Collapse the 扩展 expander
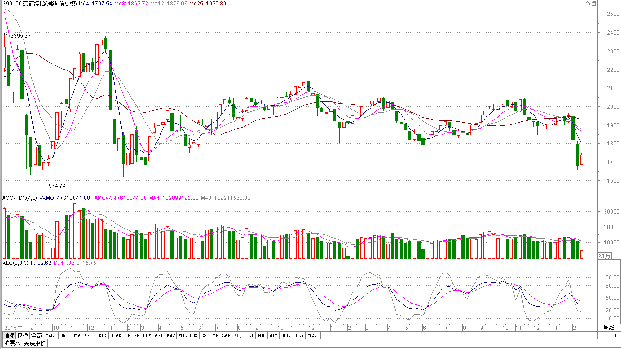The width and height of the screenshot is (621, 349). pos(11,343)
